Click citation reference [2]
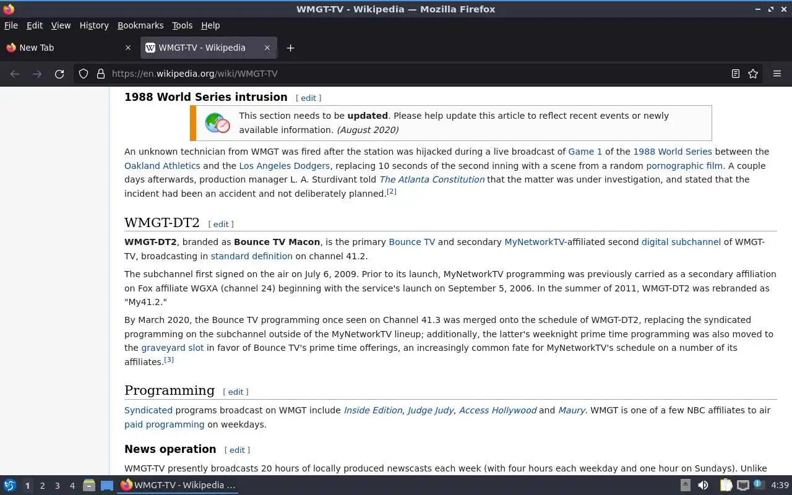This screenshot has height=495, width=792. tap(392, 192)
